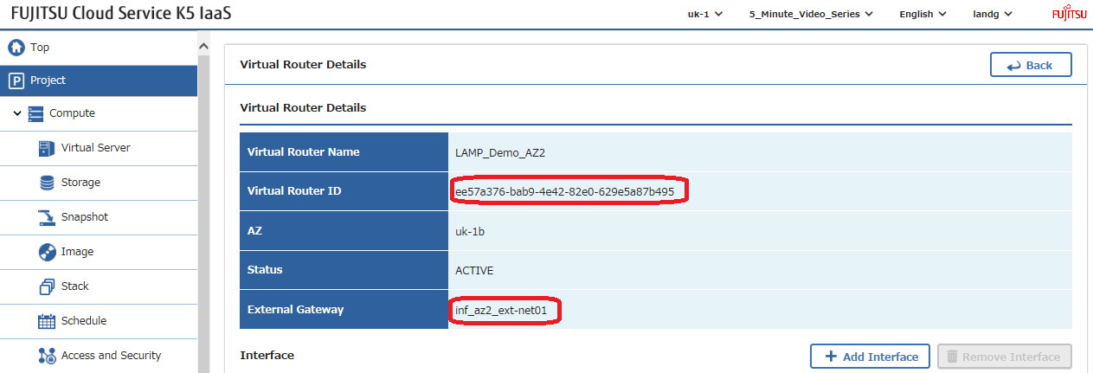The height and width of the screenshot is (373, 1093).
Task: Collapse the Compute tree section
Action: [17, 113]
